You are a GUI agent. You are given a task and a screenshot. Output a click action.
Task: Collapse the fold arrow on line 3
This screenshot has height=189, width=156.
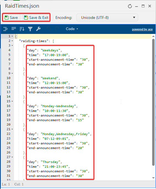click(x=12, y=45)
